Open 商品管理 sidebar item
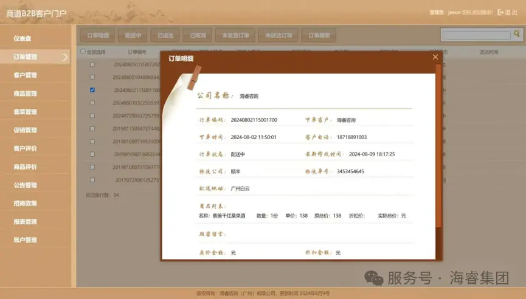Screen dimensions: 526x299 click(26, 94)
